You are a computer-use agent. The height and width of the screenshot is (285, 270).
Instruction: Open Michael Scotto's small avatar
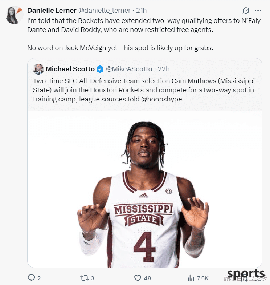point(38,69)
